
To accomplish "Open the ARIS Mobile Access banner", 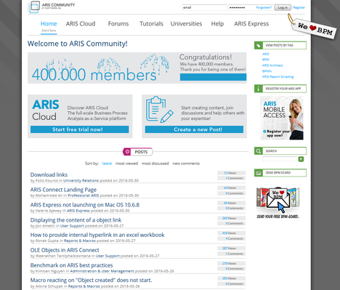I will click(282, 118).
